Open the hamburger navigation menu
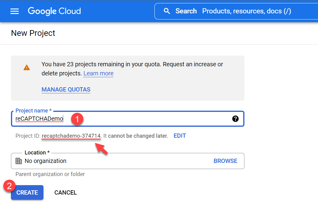 pos(15,11)
